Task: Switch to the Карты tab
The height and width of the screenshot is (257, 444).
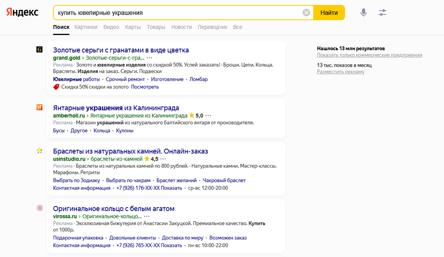Action: coord(133,27)
